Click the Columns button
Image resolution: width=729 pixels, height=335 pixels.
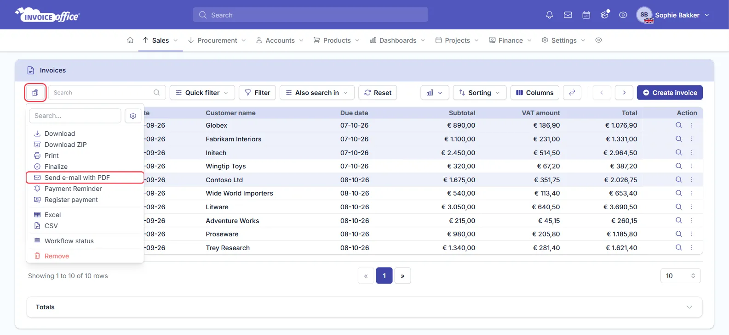pyautogui.click(x=535, y=93)
